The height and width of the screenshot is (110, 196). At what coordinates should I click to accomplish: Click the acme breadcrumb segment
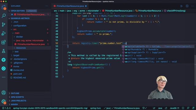pyautogui.click(x=82, y=11)
